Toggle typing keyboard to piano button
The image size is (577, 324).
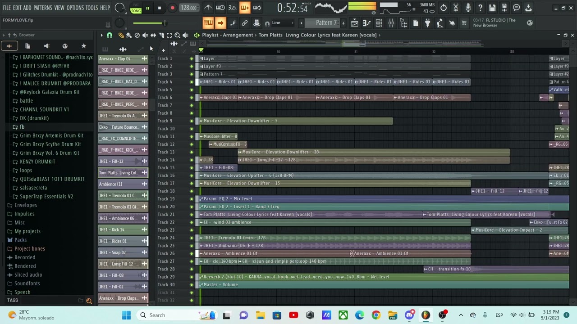coord(208,23)
